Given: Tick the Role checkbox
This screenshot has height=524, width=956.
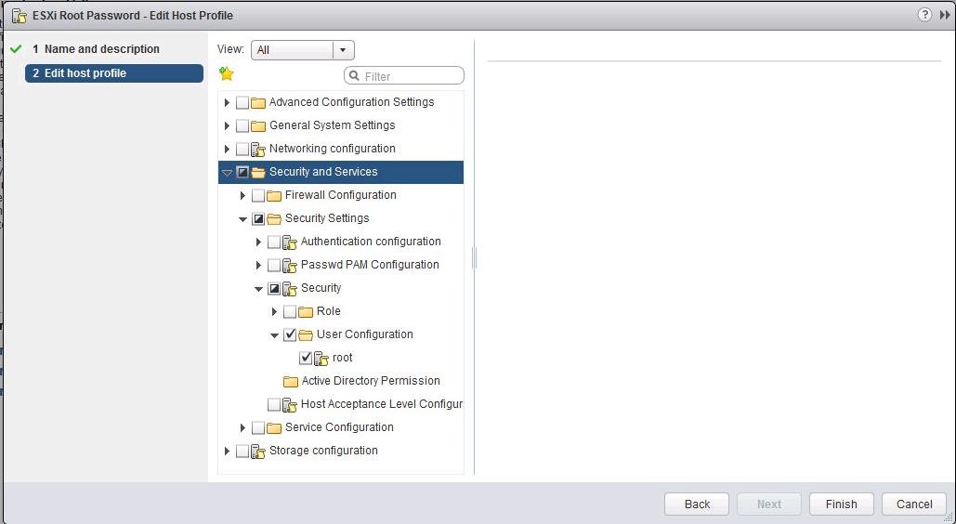Looking at the screenshot, I should click(290, 312).
